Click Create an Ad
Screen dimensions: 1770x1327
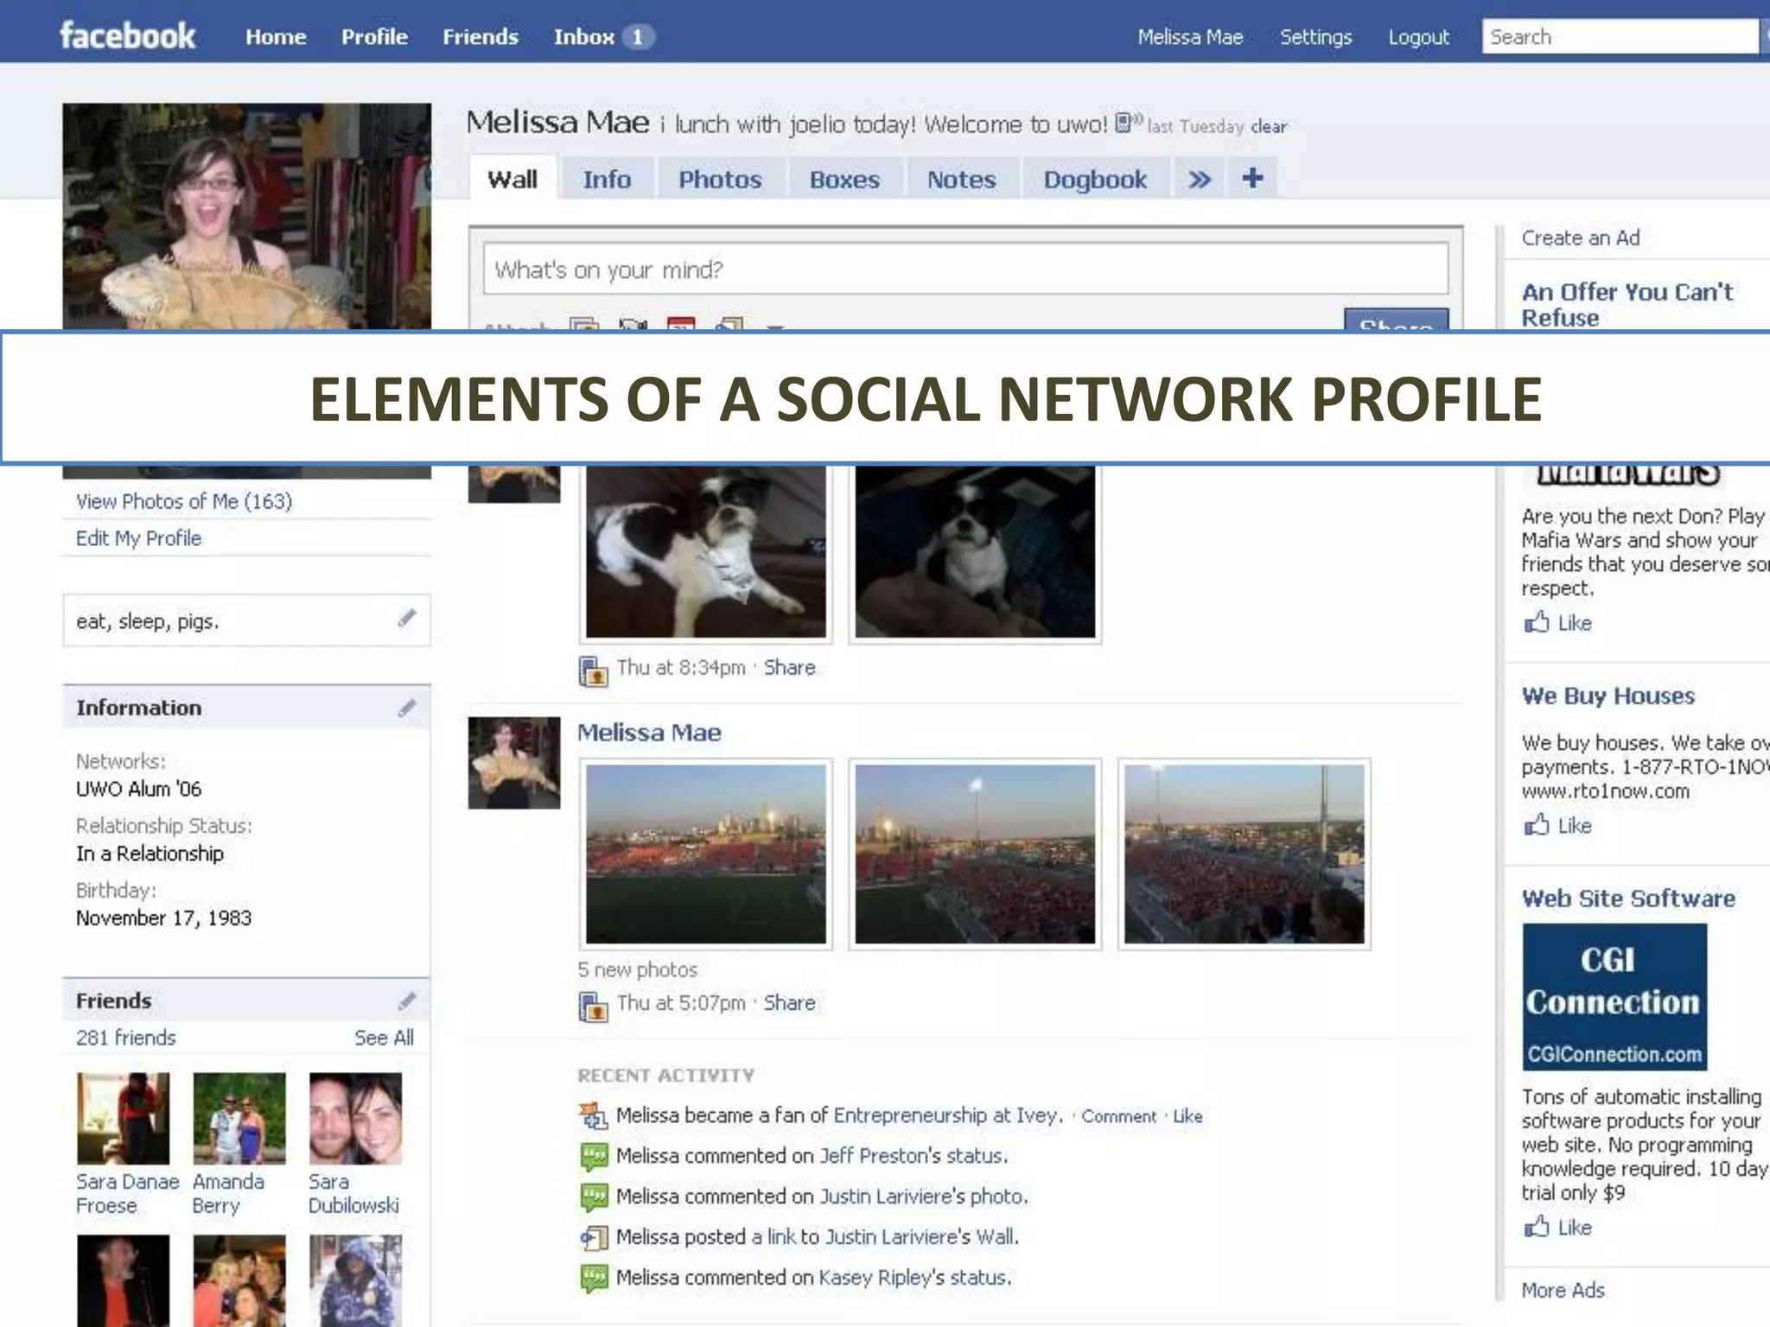coord(1580,238)
